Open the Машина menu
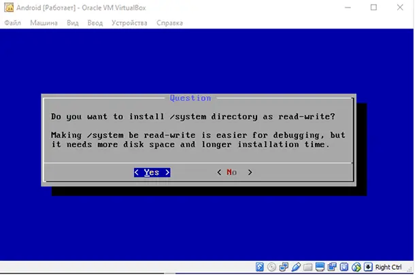Screen dimensions: 415x275 (44, 23)
